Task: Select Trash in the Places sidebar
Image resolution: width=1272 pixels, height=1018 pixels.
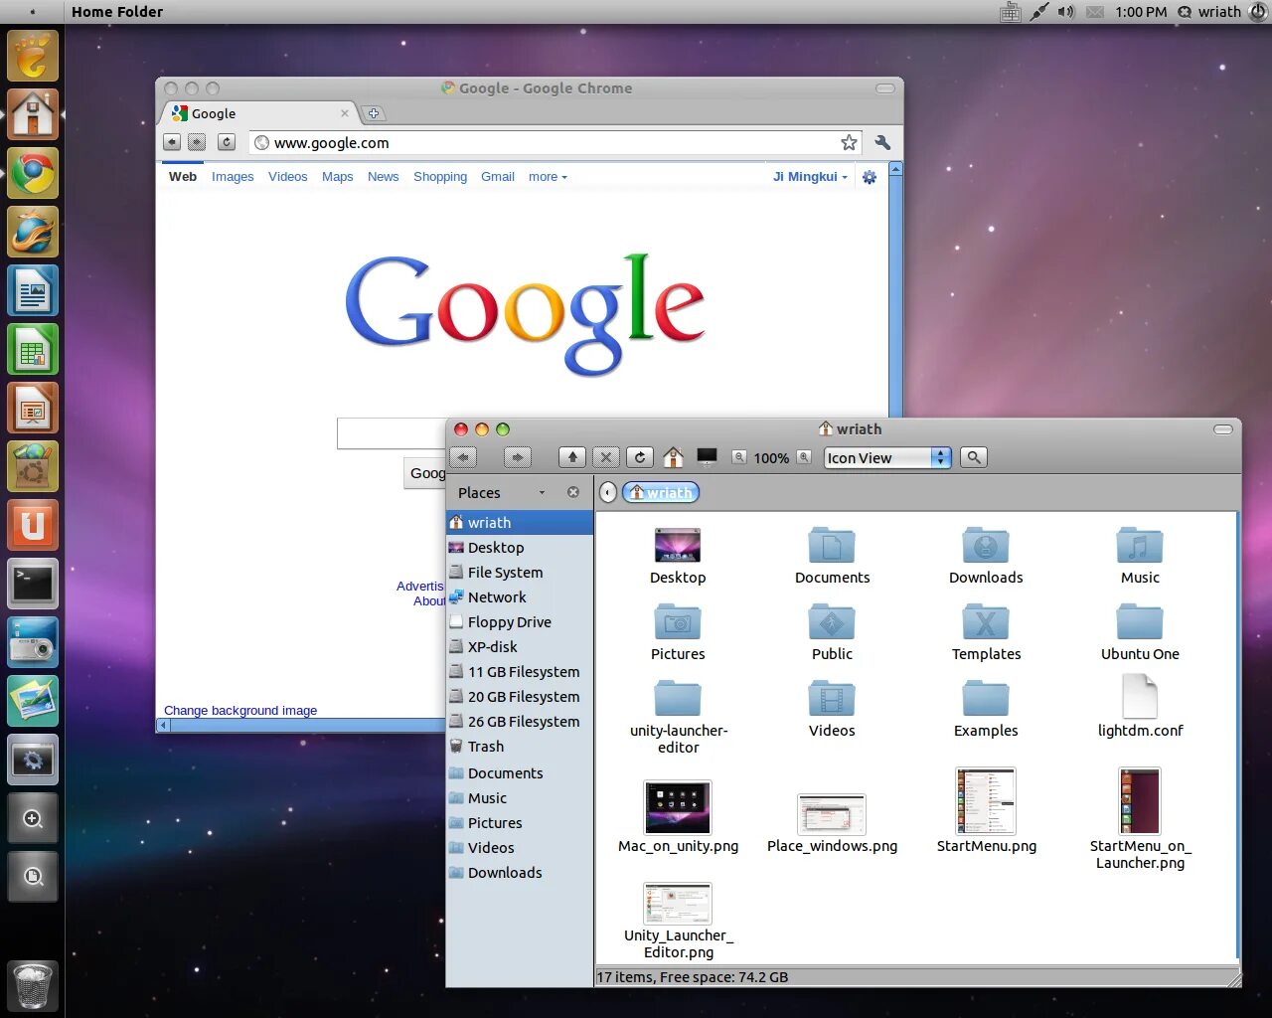Action: [x=485, y=746]
